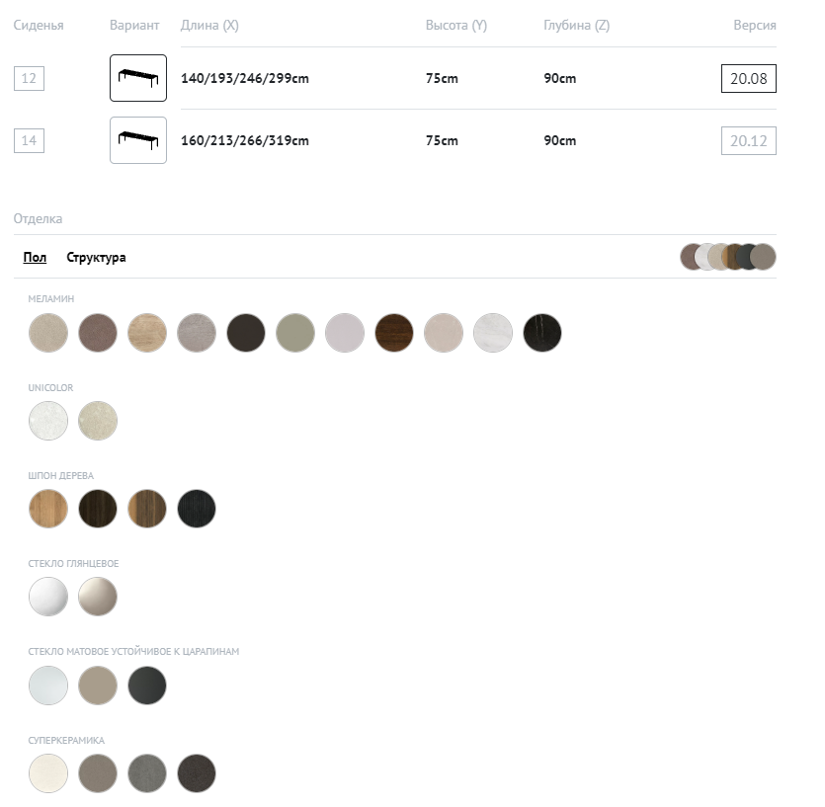Image resolution: width=825 pixels, height=807 pixels.
Task: Choose the 14 seats option
Action: 29,140
